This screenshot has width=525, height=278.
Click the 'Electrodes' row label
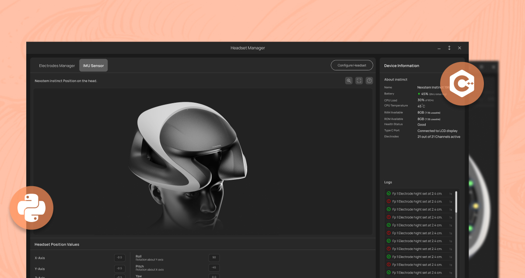click(392, 136)
